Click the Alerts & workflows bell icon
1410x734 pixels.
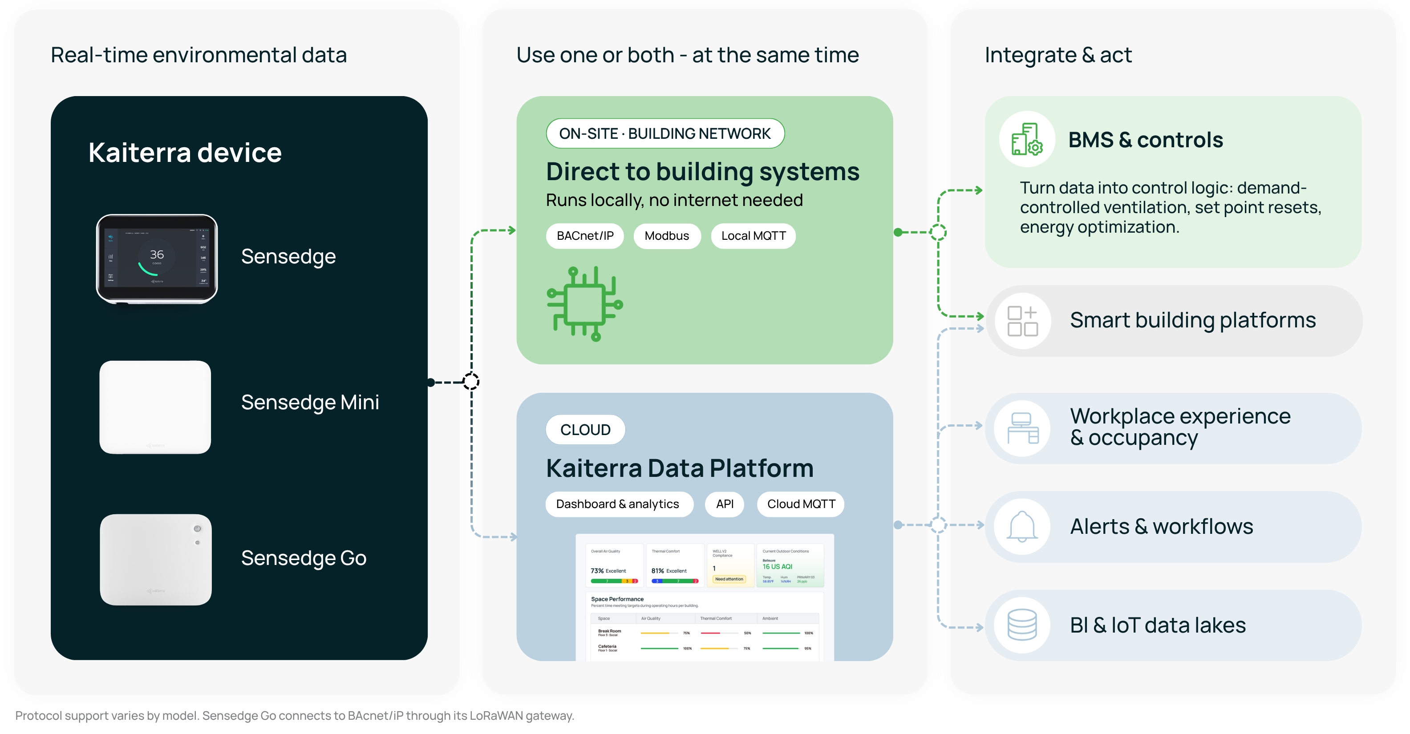1022,526
